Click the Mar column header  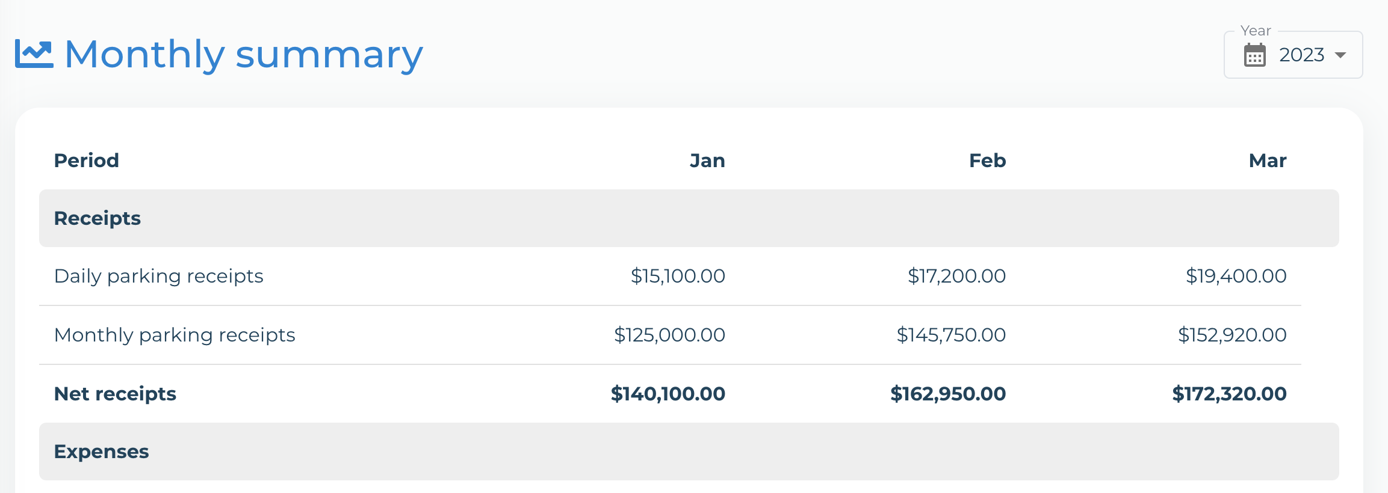tap(1268, 161)
